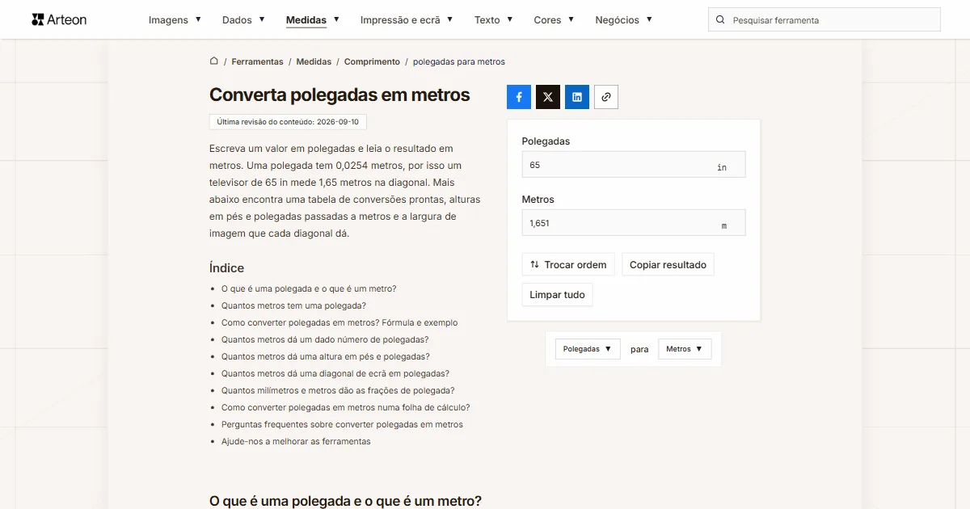Open the Imagens menu
The height and width of the screenshot is (509, 970).
175,20
